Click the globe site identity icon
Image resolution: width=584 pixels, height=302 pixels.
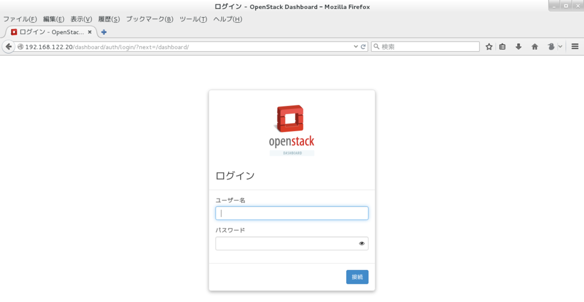(x=20, y=47)
